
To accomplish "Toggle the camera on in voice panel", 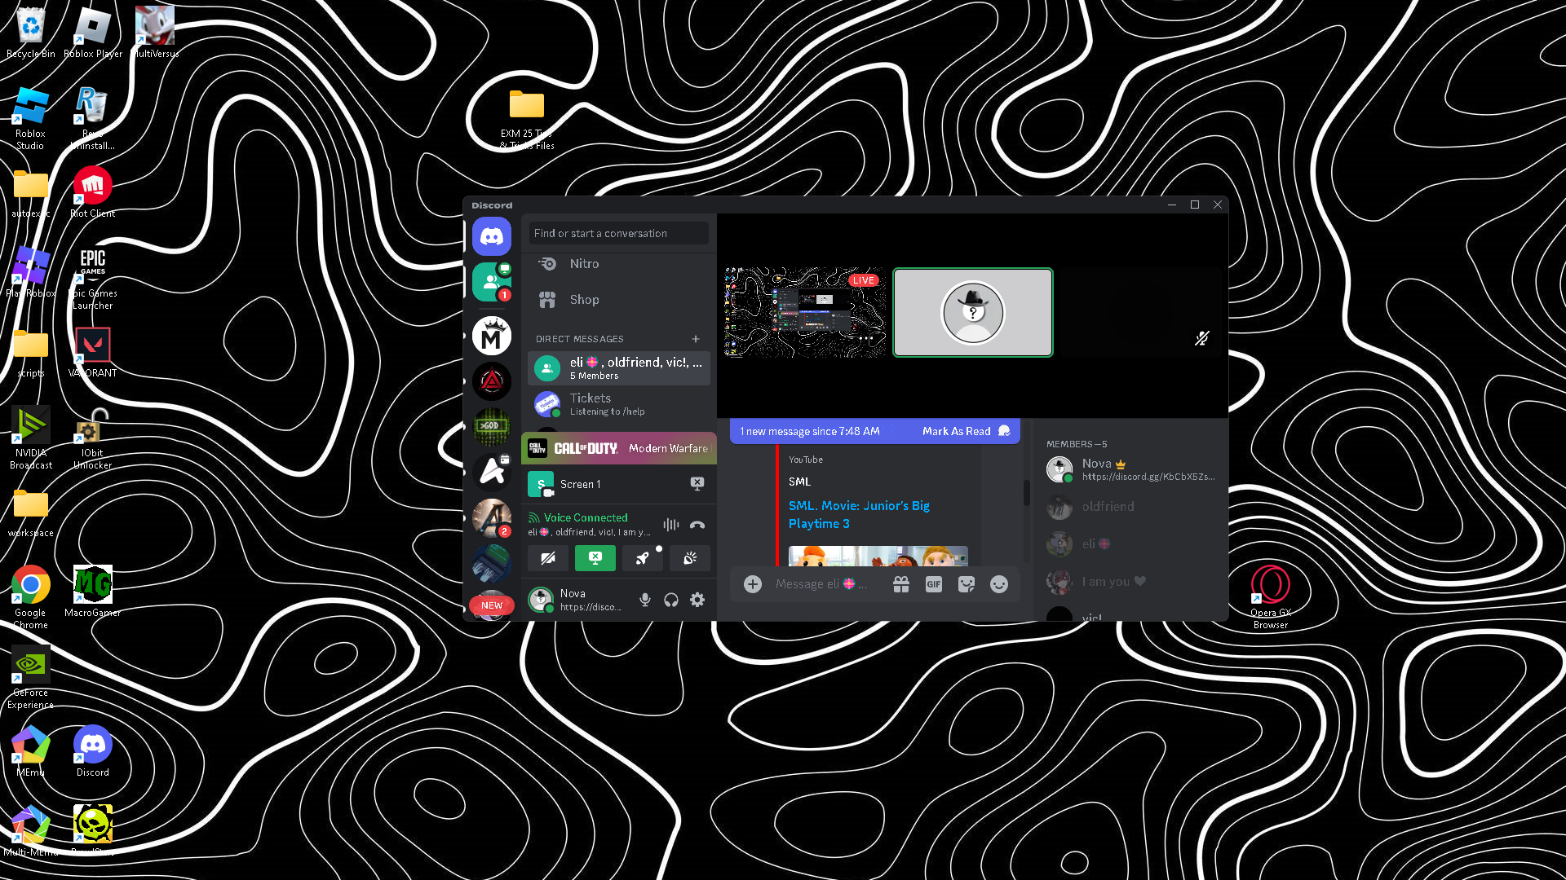I will pyautogui.click(x=548, y=558).
